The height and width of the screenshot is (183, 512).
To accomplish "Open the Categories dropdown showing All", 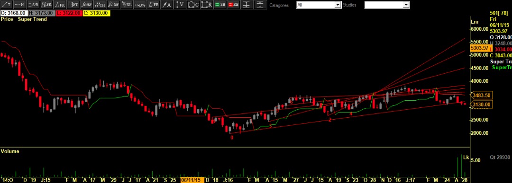I will tap(319, 5).
